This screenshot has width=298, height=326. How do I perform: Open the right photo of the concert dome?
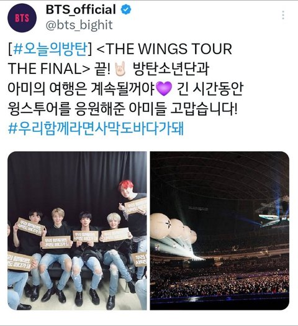(x=220, y=231)
